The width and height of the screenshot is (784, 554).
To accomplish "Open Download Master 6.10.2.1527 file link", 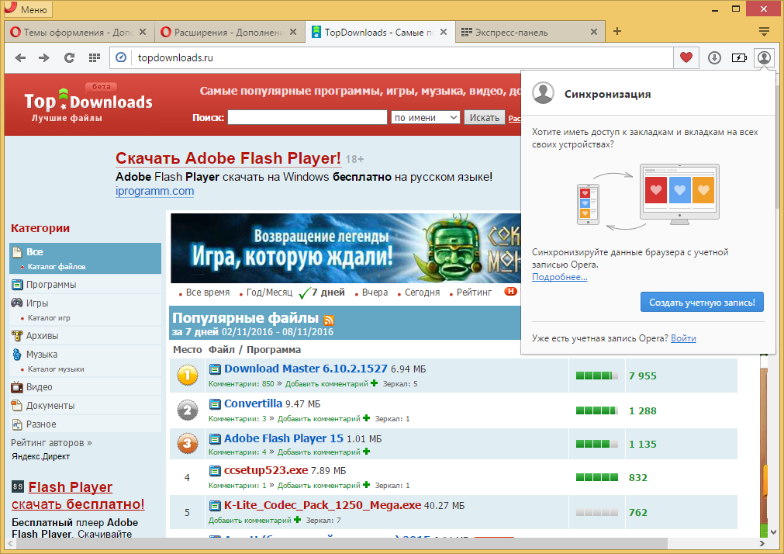I will (x=306, y=369).
